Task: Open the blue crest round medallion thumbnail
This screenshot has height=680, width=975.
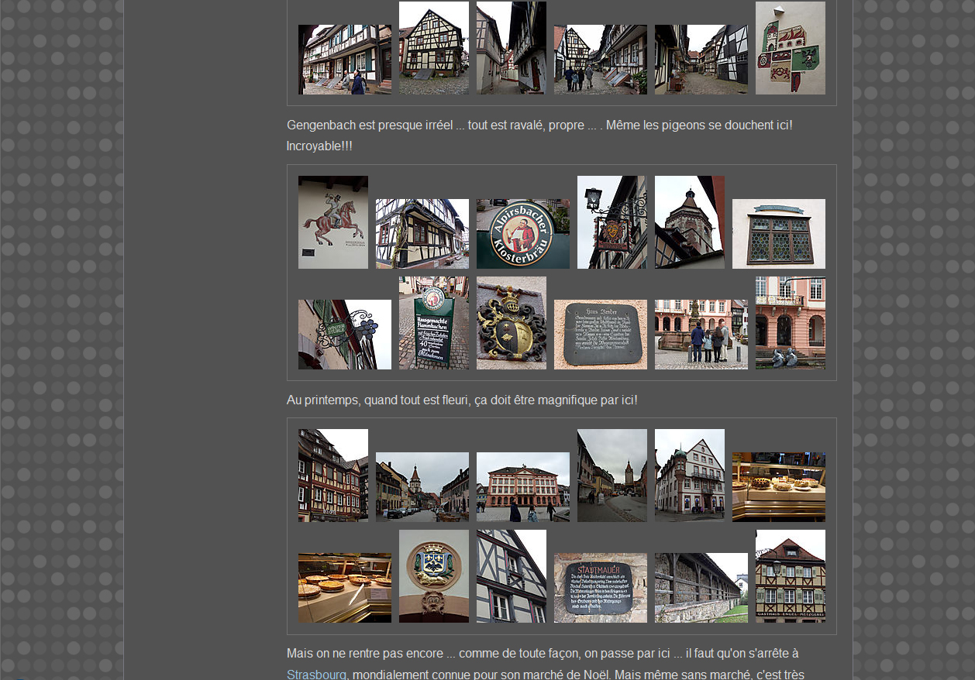Action: coord(433,576)
